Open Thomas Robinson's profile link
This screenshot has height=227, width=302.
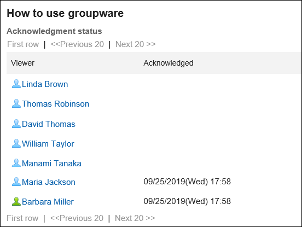pyautogui.click(x=55, y=104)
